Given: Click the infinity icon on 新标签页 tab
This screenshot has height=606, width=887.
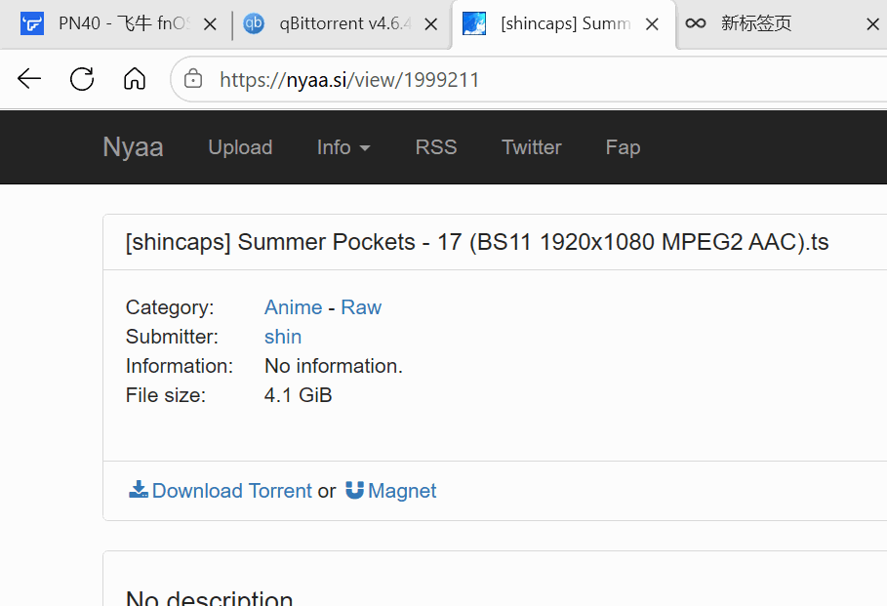Looking at the screenshot, I should 695,23.
